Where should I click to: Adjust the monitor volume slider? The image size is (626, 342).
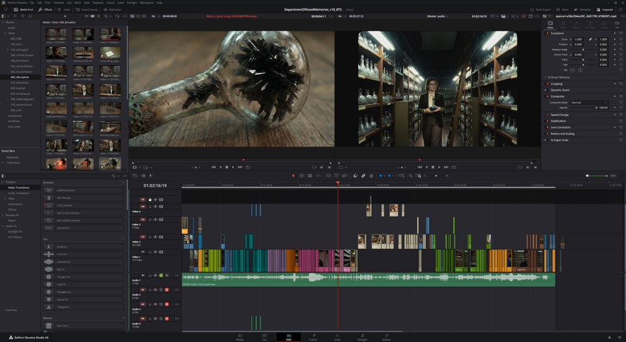coord(599,176)
